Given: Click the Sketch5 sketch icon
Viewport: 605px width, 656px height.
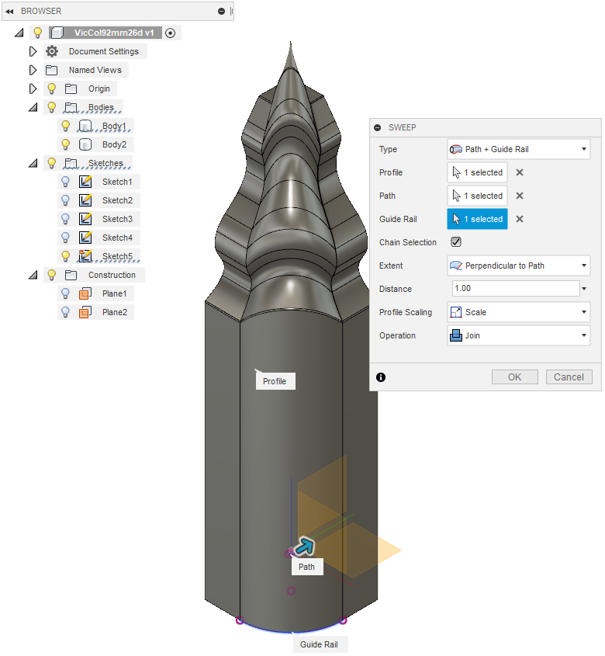Looking at the screenshot, I should [85, 256].
